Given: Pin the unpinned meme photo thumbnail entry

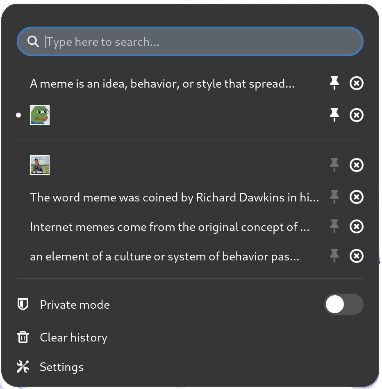Looking at the screenshot, I should pos(334,165).
